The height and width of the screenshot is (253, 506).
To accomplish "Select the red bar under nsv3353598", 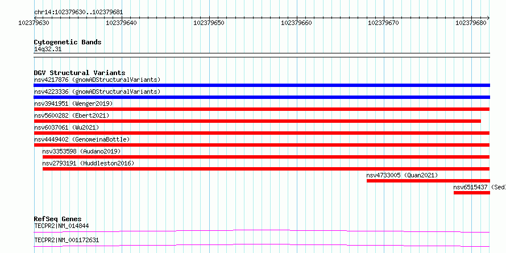I will click(x=266, y=157).
